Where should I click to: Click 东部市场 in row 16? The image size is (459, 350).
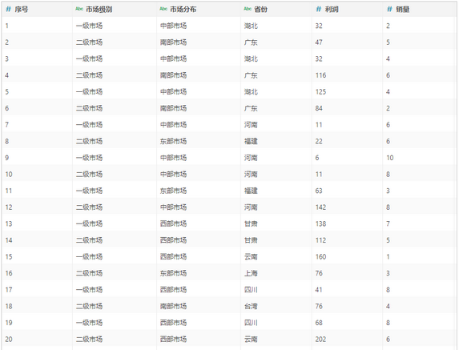173,273
